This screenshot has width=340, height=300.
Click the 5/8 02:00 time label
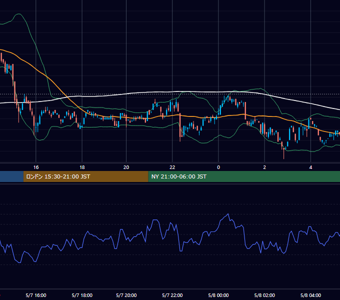coord(265,295)
